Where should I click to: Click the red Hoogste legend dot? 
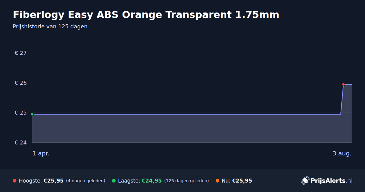(x=15, y=181)
